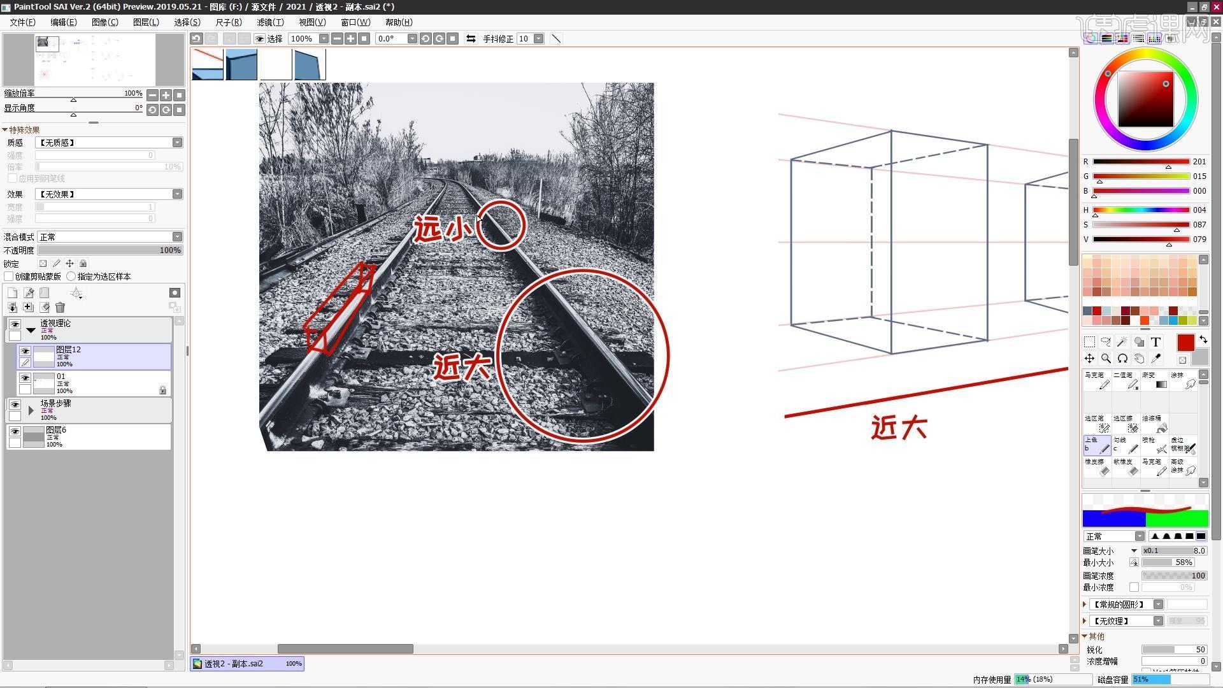1223x688 pixels.
Task: Select the hand pan tool
Action: pyautogui.click(x=1139, y=359)
